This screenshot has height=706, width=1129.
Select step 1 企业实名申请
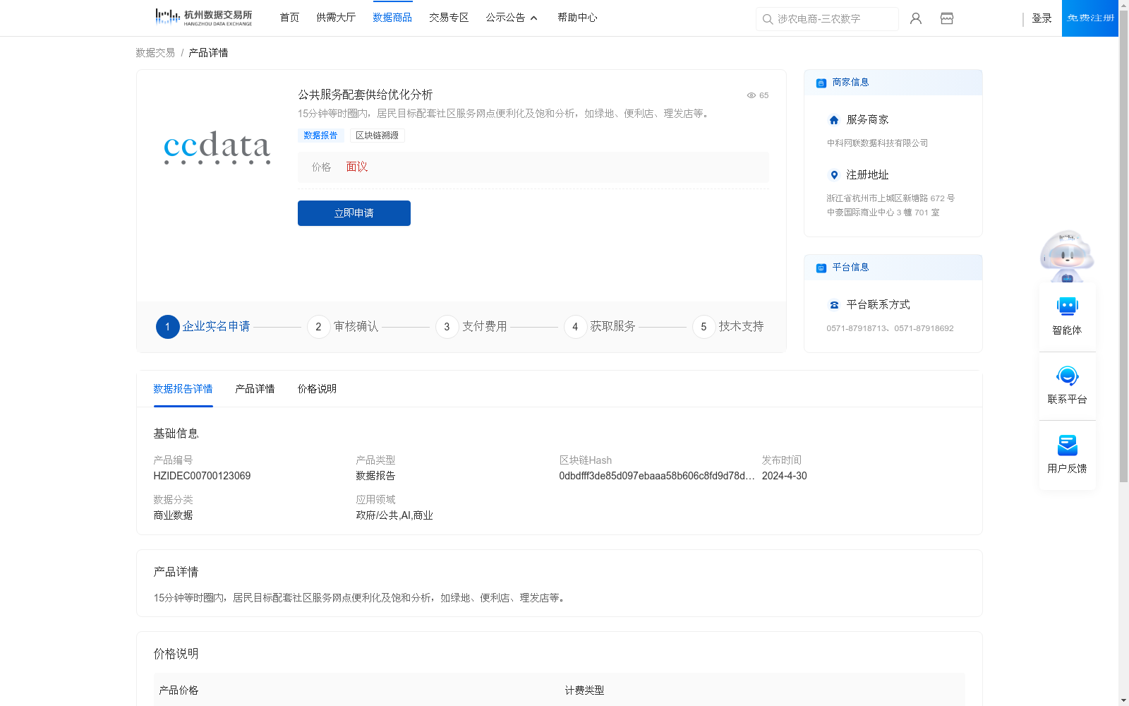pyautogui.click(x=203, y=327)
